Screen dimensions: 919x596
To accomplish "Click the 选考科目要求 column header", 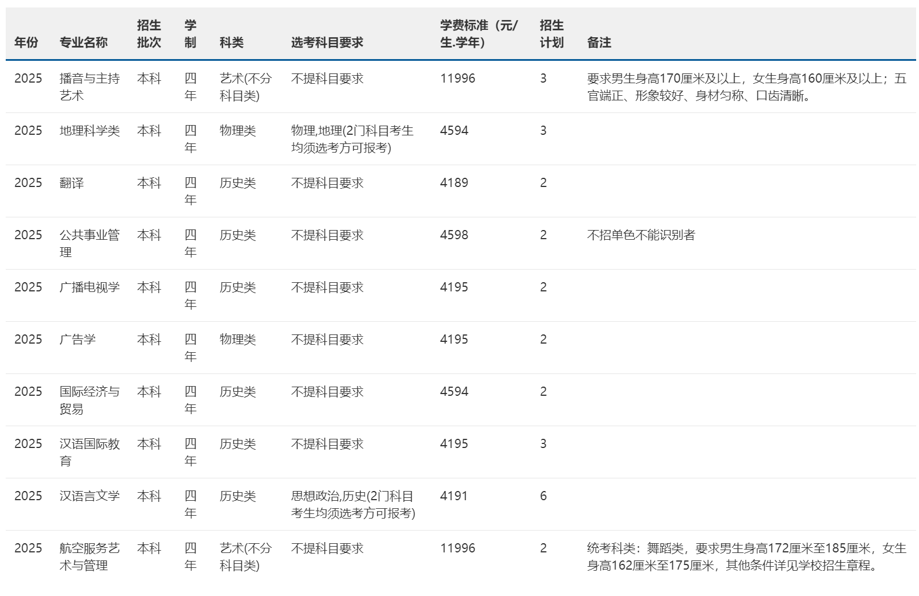I will pyautogui.click(x=327, y=42).
